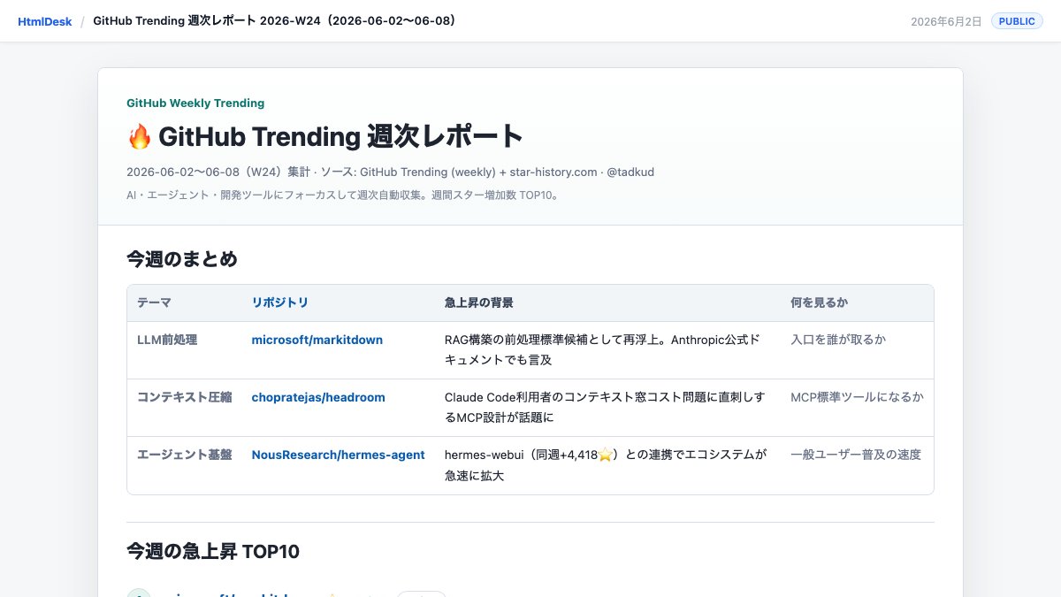The image size is (1061, 597).
Task: Select the 2026年6月2日 date text
Action: 946,21
